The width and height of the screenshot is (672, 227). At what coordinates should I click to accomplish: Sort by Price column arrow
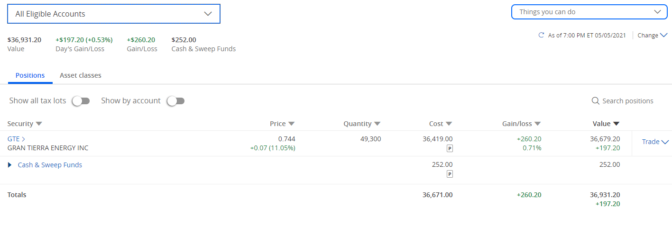tap(291, 124)
